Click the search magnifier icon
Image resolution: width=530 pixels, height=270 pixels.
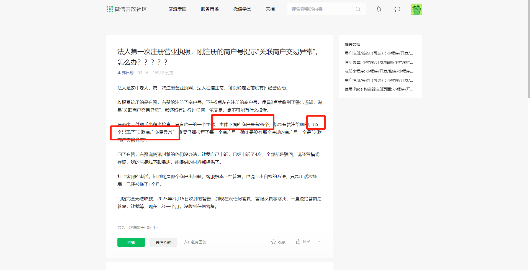click(358, 9)
